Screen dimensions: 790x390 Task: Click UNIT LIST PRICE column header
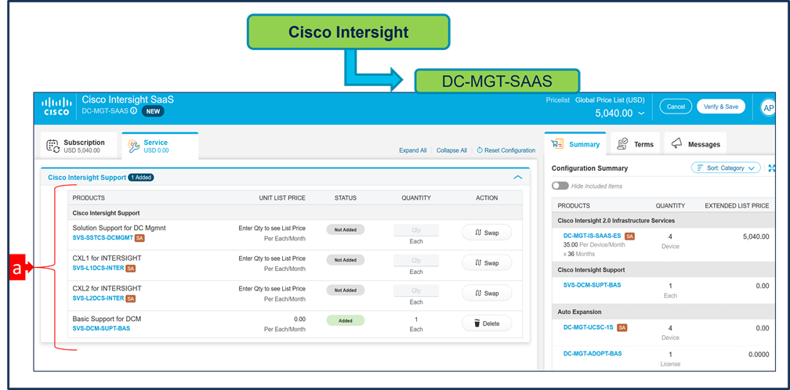pos(282,198)
